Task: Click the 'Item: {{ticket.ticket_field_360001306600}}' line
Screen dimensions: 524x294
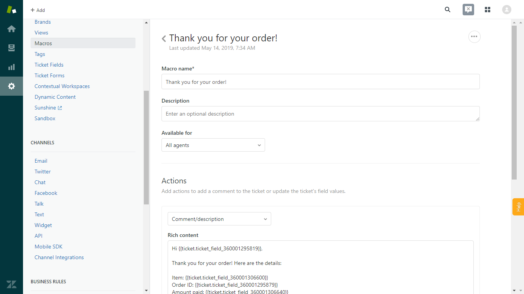Action: tap(220, 277)
